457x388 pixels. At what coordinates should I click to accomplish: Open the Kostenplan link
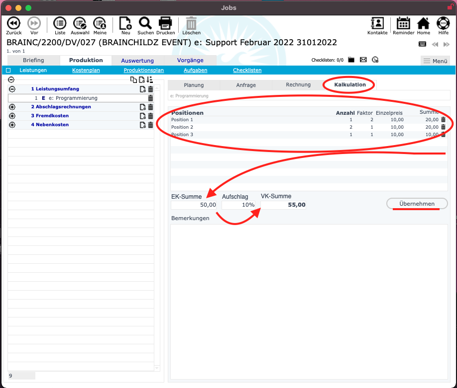point(86,71)
